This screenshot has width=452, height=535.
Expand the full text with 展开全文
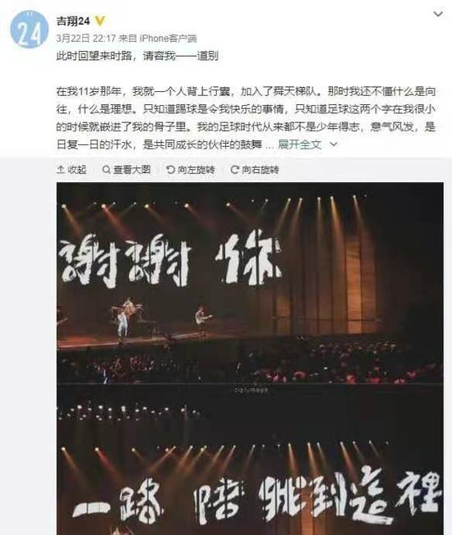coord(300,144)
